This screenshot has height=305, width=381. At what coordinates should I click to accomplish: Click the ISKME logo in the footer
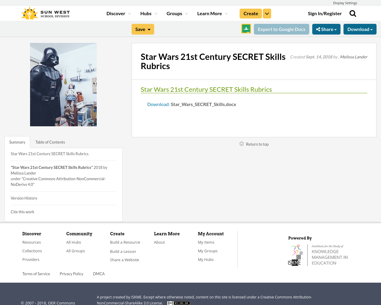(318, 255)
